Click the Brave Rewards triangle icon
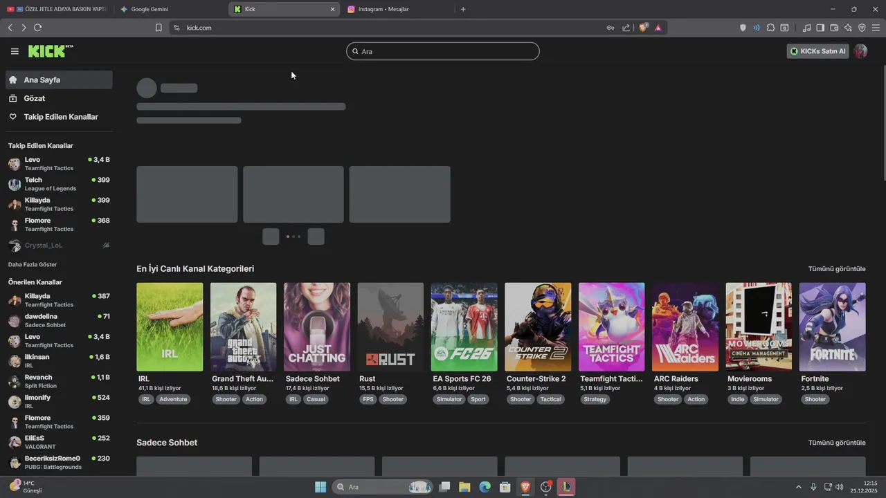This screenshot has width=886, height=498. coord(658,28)
